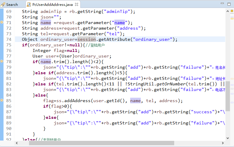Click if(flag>0) condition on line 86
Screen dimensions: 234x147
click(57, 107)
